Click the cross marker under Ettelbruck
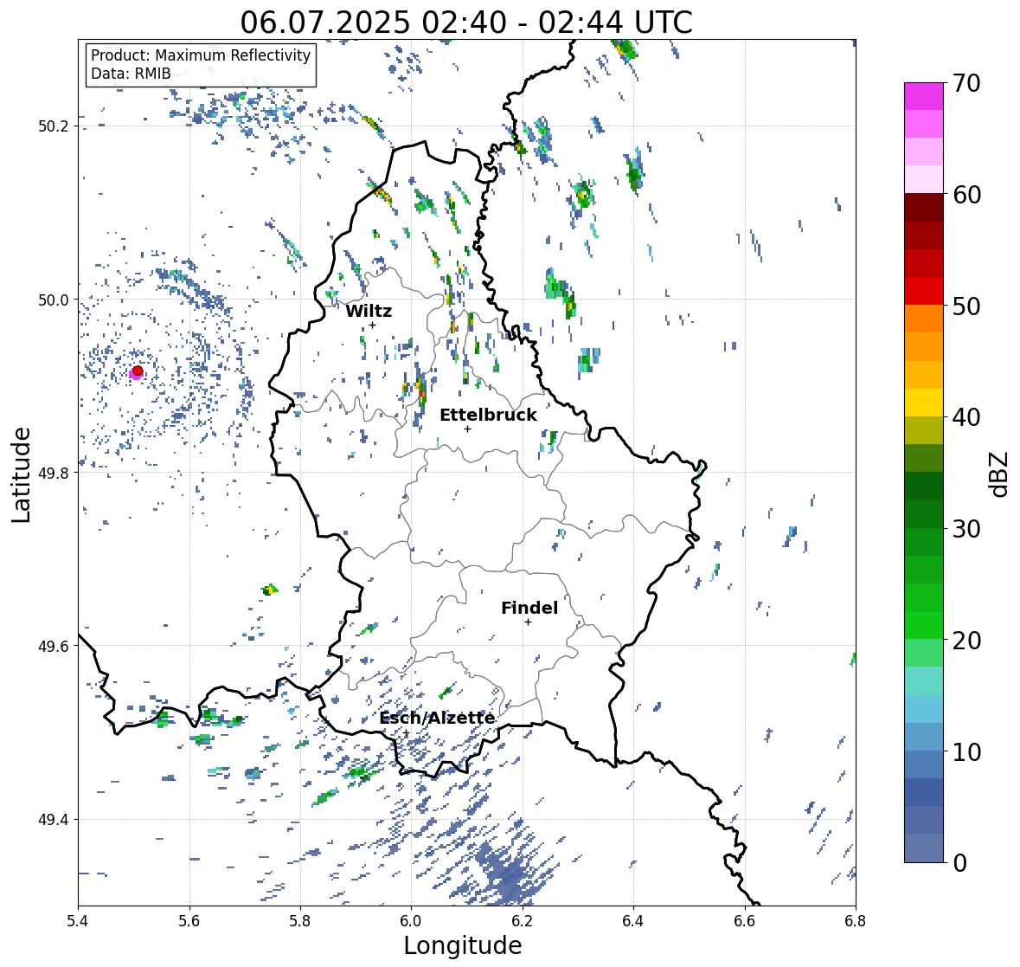This screenshot has width=1020, height=967. pyautogui.click(x=467, y=429)
